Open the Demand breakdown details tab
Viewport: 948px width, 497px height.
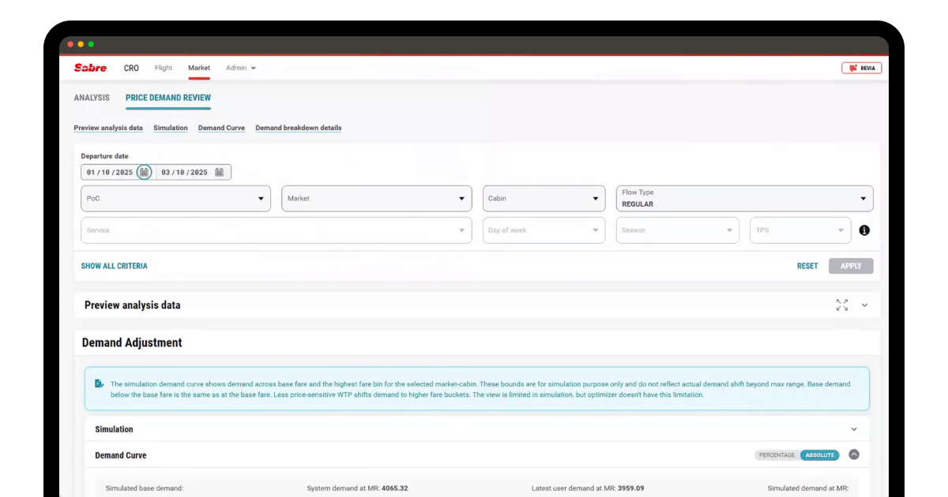(x=299, y=127)
